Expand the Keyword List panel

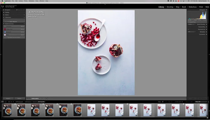pyautogui.click(x=206, y=29)
